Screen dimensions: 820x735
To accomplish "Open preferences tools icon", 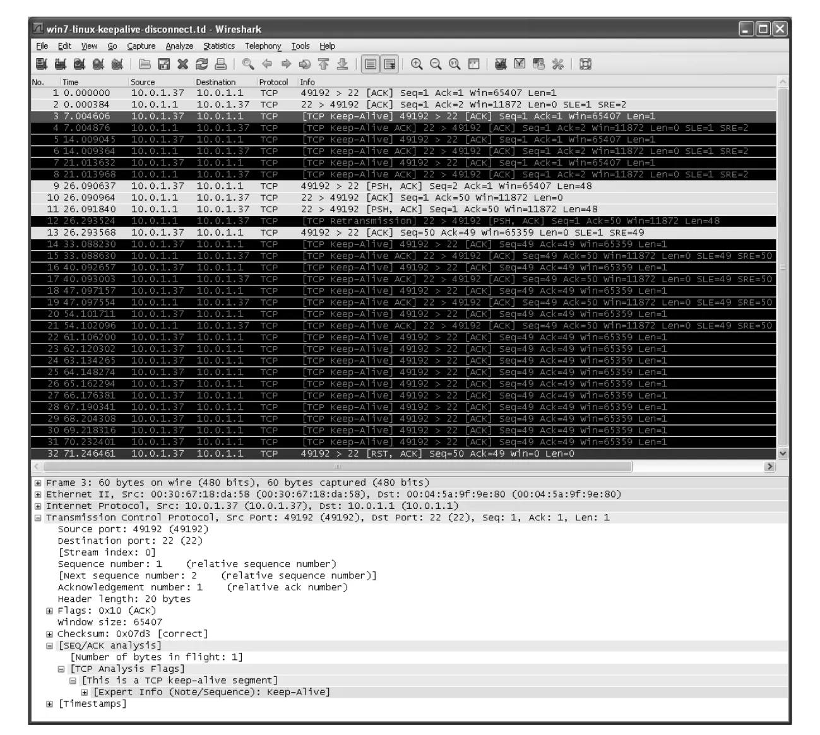I will [558, 64].
